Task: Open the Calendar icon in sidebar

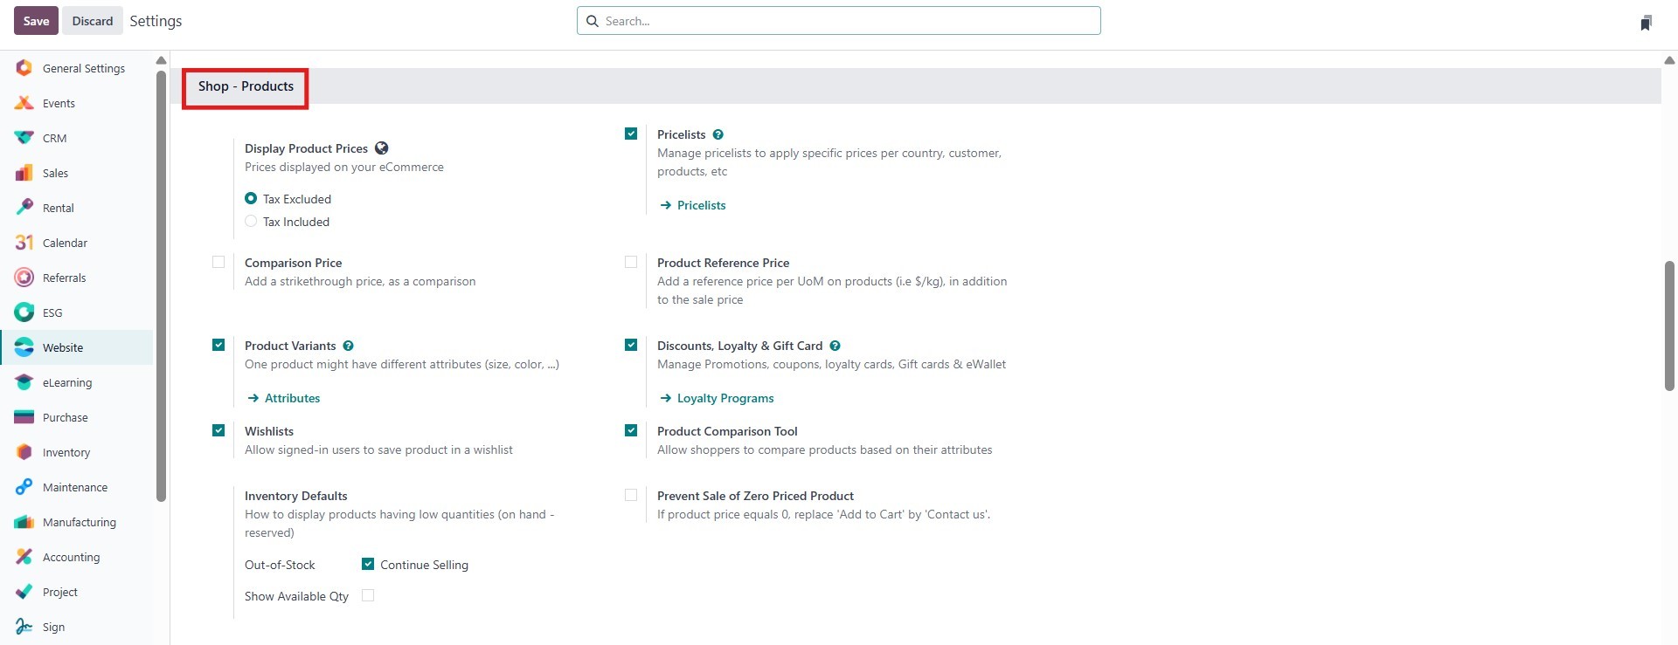Action: 24,243
